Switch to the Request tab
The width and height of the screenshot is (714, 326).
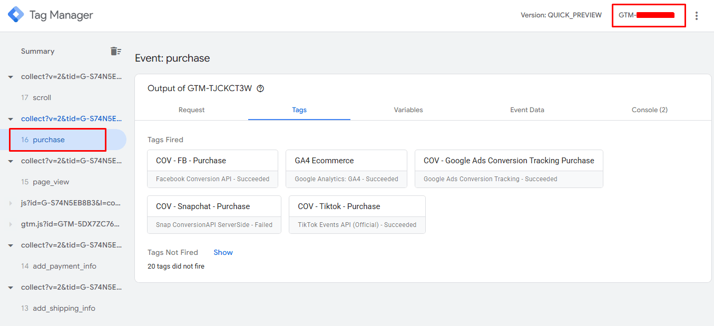click(x=192, y=110)
